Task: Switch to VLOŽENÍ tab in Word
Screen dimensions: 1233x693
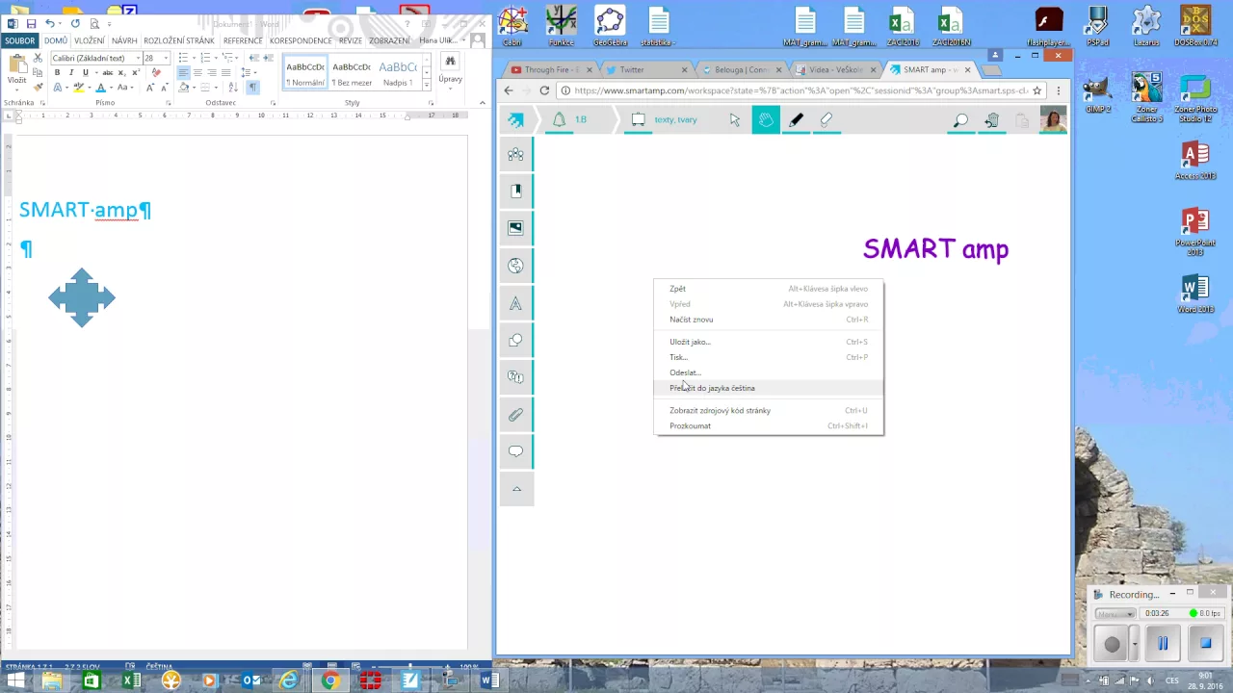Action: tap(90, 40)
